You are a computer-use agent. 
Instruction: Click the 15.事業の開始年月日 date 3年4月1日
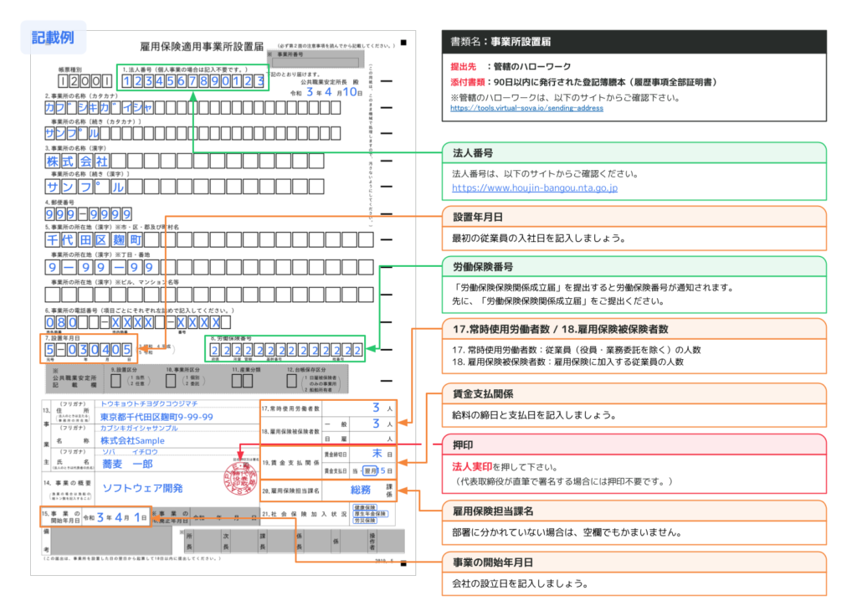click(115, 517)
